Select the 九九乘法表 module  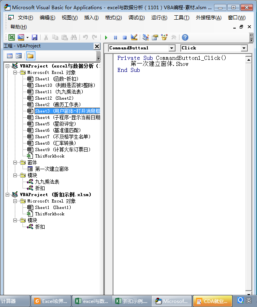[x=47, y=182]
